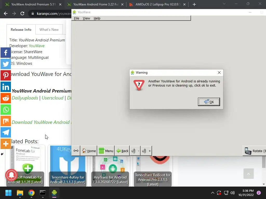Share page via WhatsApp sidebar icon
266x199 pixels.
[6, 110]
